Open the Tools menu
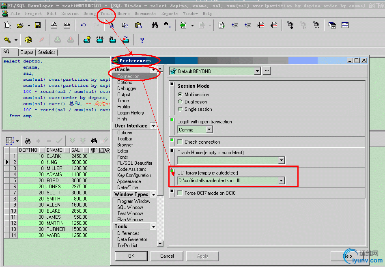 [106, 13]
